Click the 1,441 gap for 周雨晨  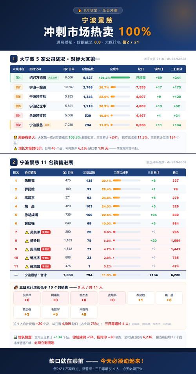(176, 249)
